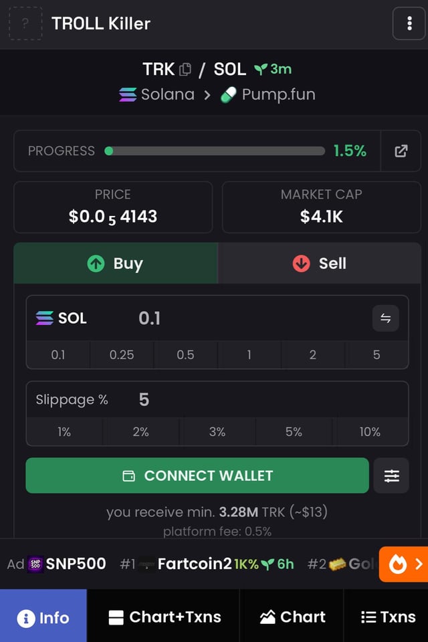The width and height of the screenshot is (428, 642).
Task: Pick the 2 SOL preset amount
Action: coord(312,354)
